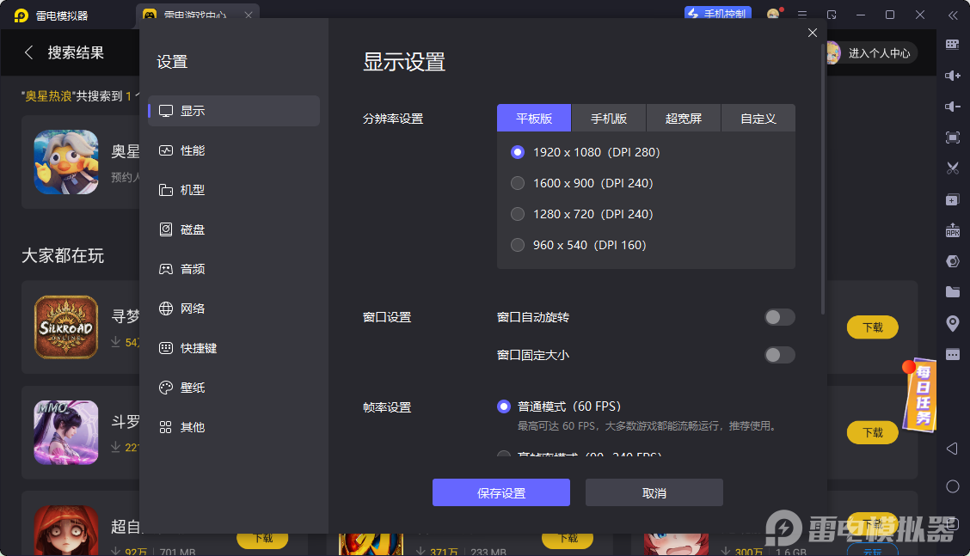Click the 保存设置 button
970x556 pixels.
(500, 492)
